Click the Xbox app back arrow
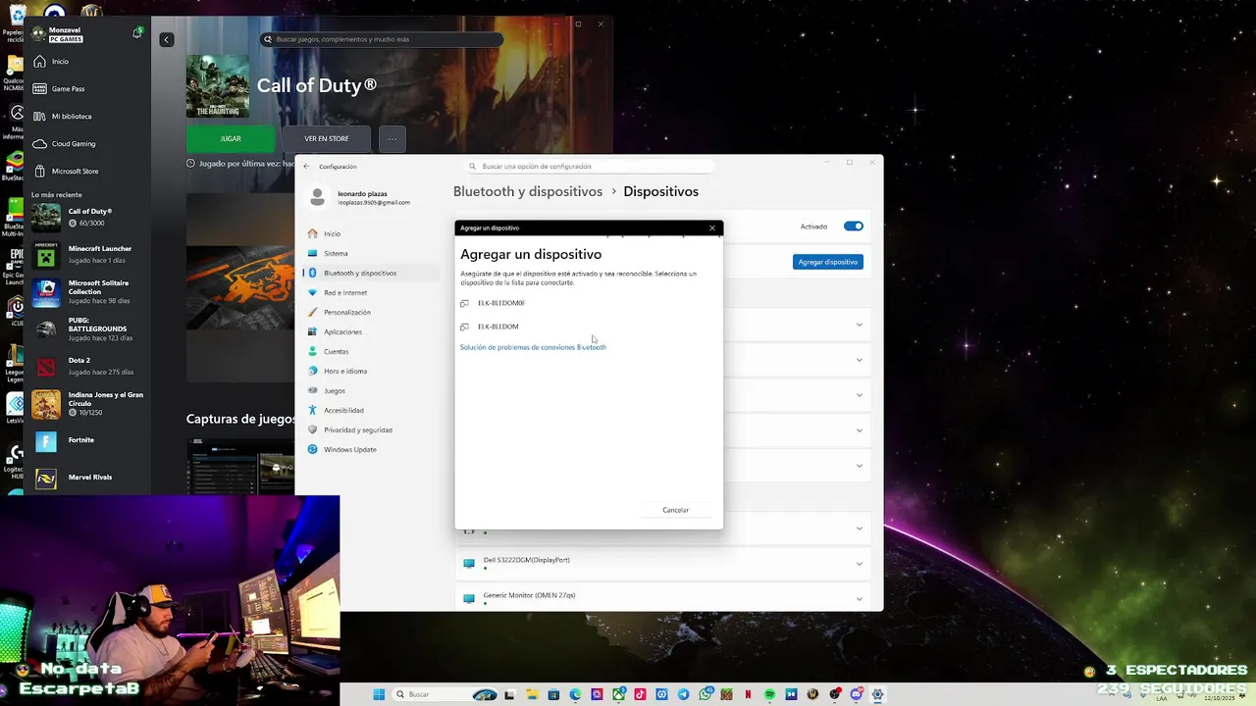 point(167,39)
